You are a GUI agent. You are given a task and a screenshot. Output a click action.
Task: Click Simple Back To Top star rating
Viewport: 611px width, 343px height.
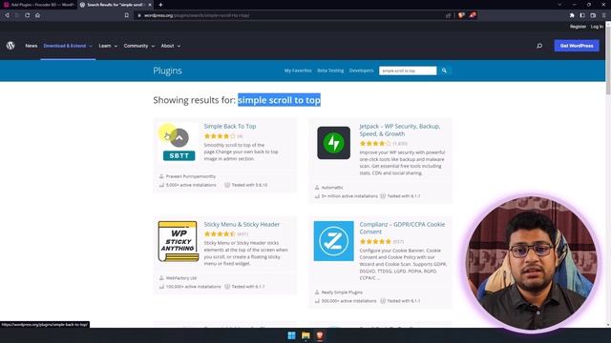(220, 136)
